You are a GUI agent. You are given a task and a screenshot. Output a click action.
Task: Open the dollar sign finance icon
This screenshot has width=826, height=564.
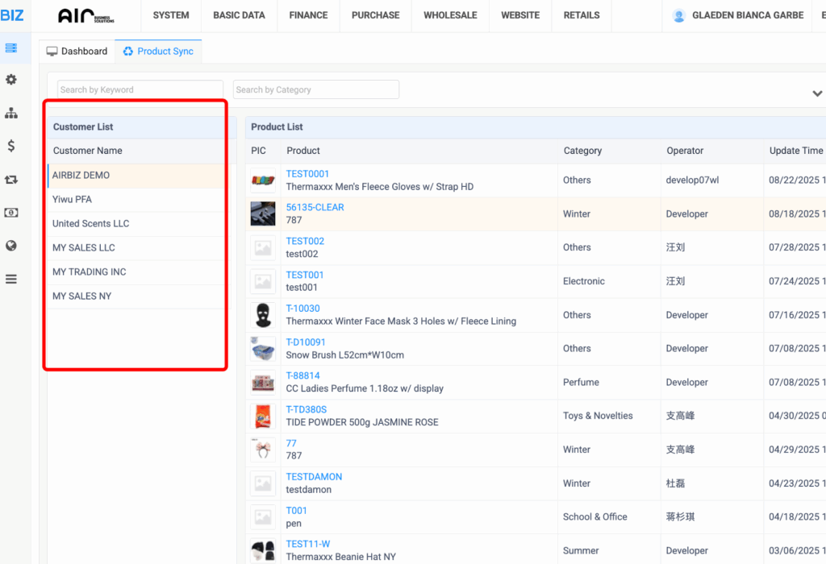pyautogui.click(x=11, y=146)
